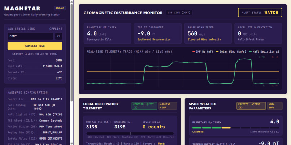Click the Baud Rate value 115200 8-N-1
This screenshot has width=291, height=145.
point(52,66)
